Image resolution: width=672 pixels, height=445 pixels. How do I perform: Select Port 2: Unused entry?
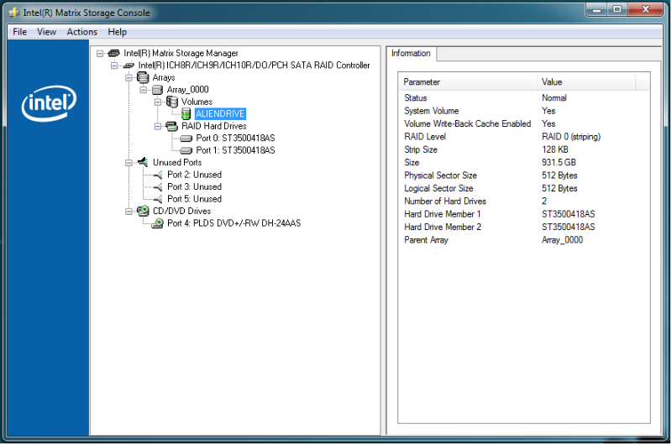[x=194, y=175]
